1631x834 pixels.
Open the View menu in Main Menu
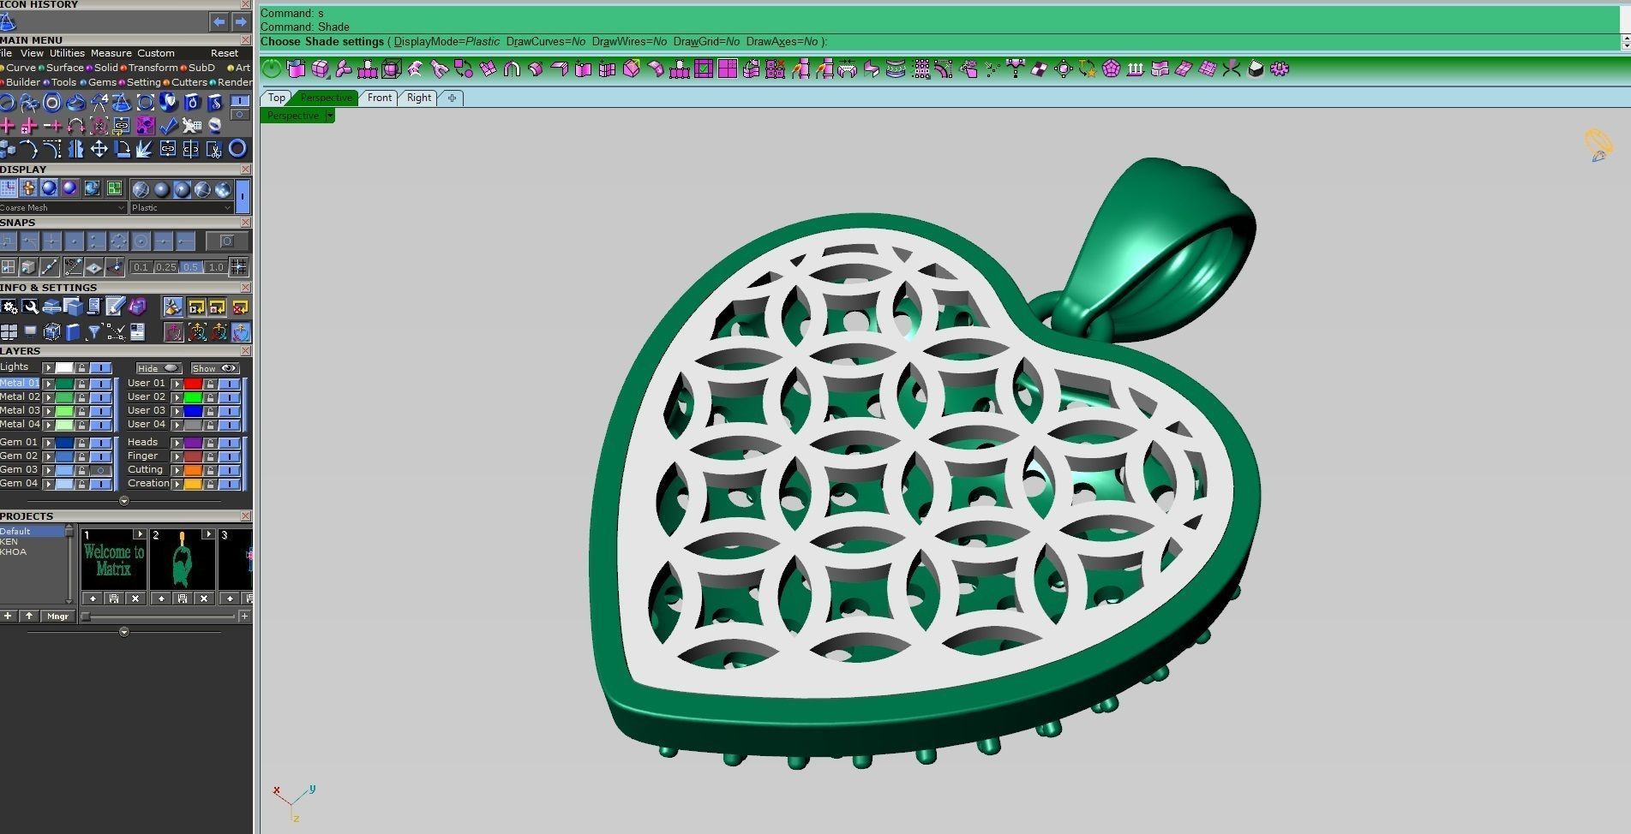[x=32, y=53]
